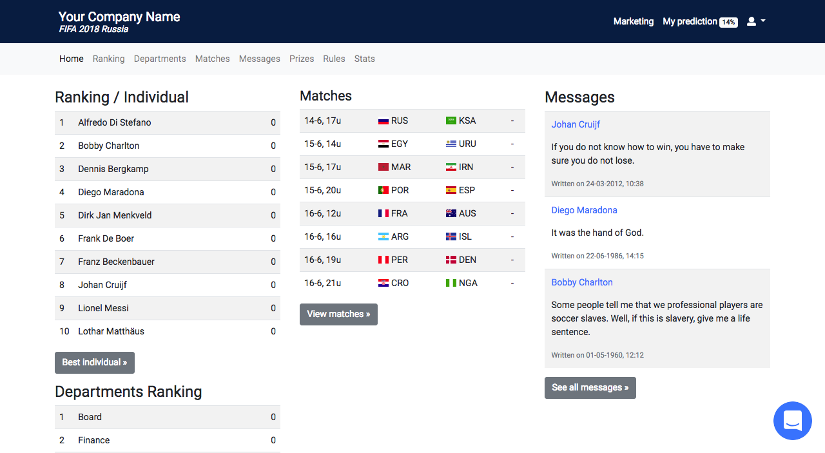Go to the Departments page
This screenshot has height=453, width=825.
(160, 59)
